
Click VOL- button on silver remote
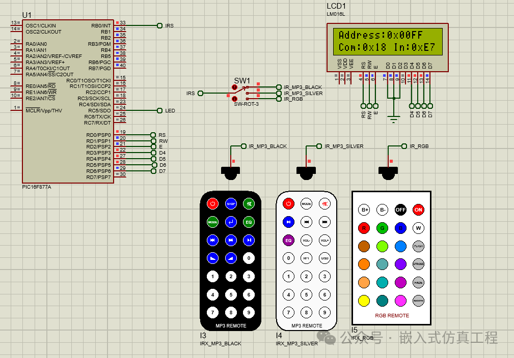pyautogui.click(x=307, y=240)
